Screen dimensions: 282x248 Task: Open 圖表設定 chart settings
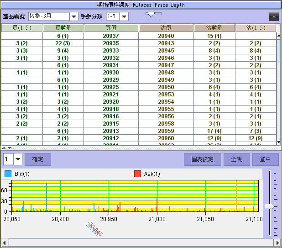pyautogui.click(x=203, y=159)
